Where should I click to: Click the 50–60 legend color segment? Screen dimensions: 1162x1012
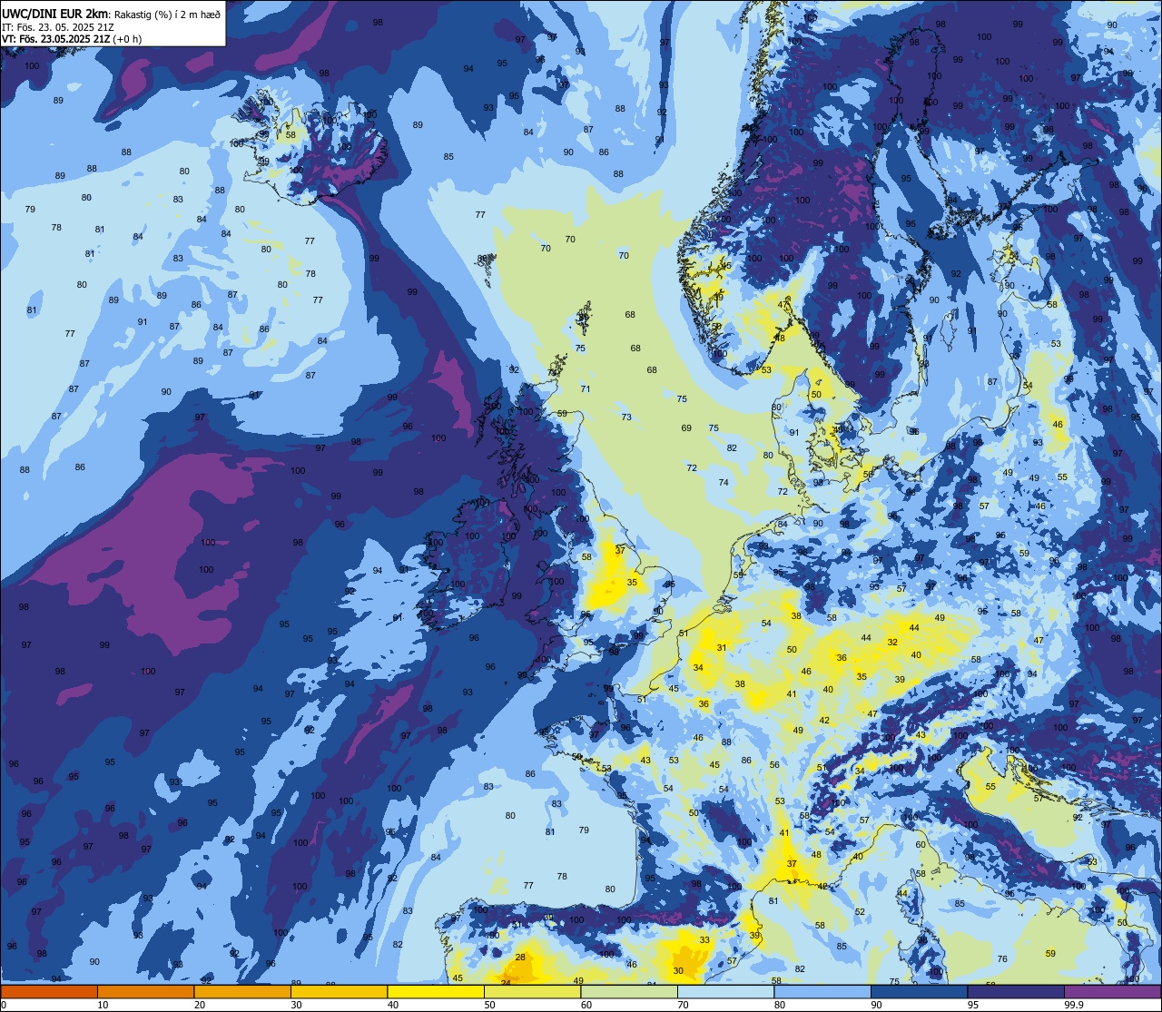(x=532, y=991)
